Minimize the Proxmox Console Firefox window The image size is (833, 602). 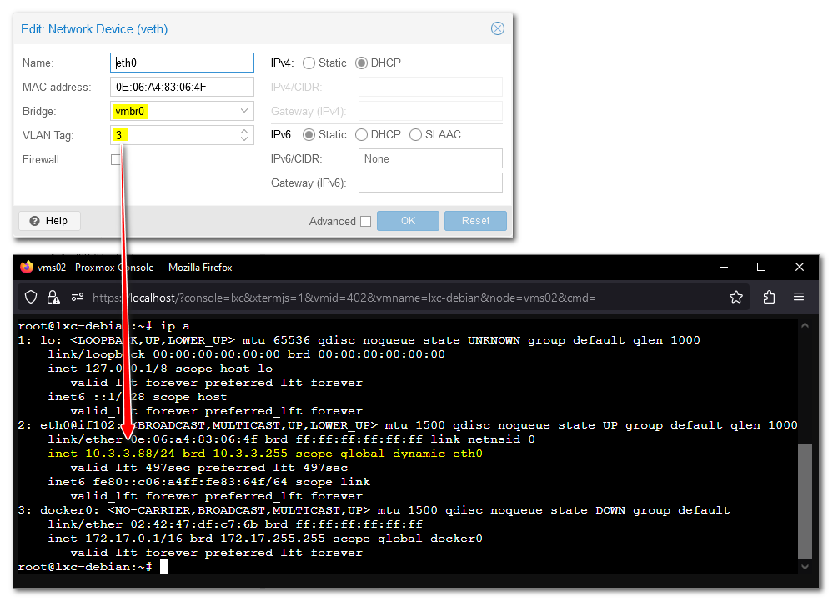coord(722,267)
